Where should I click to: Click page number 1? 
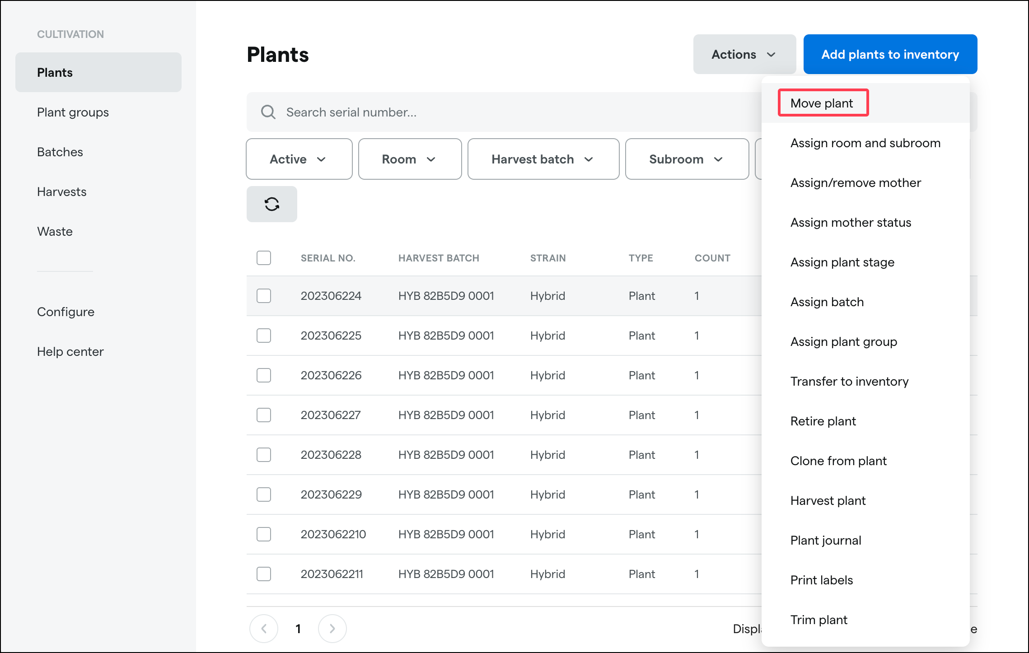(x=298, y=628)
